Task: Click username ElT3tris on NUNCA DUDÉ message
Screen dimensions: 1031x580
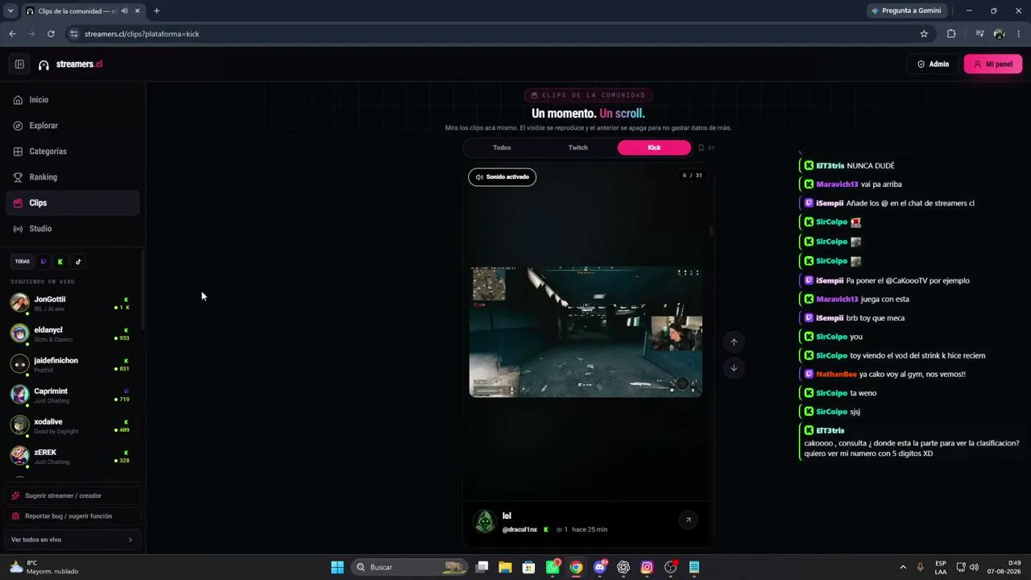Action: [830, 166]
